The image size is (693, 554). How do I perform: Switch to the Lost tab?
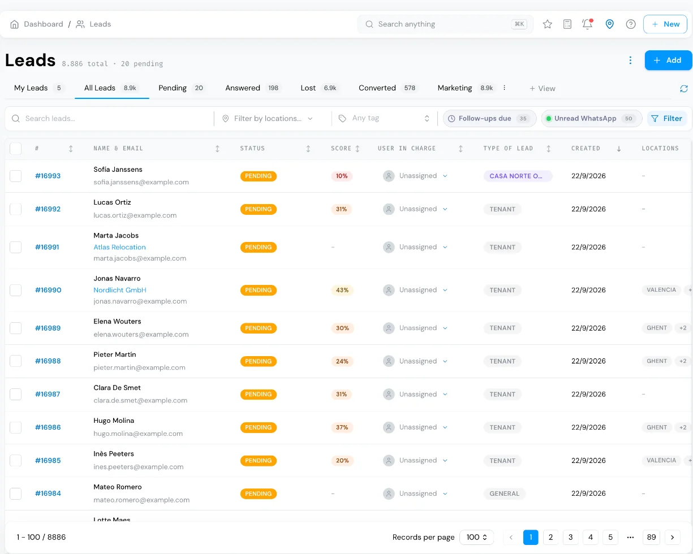(320, 88)
